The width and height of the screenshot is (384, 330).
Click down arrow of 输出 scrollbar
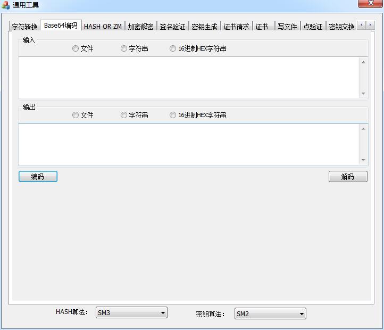[x=363, y=160]
